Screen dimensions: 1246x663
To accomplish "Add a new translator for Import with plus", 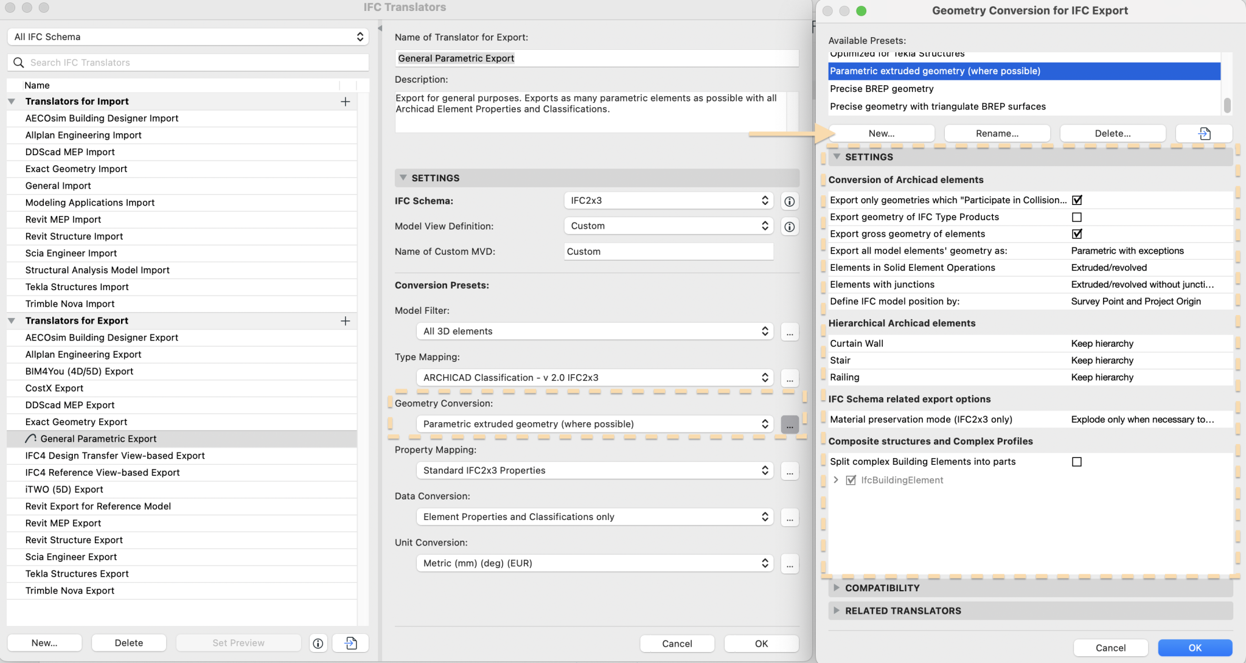I will (x=345, y=102).
